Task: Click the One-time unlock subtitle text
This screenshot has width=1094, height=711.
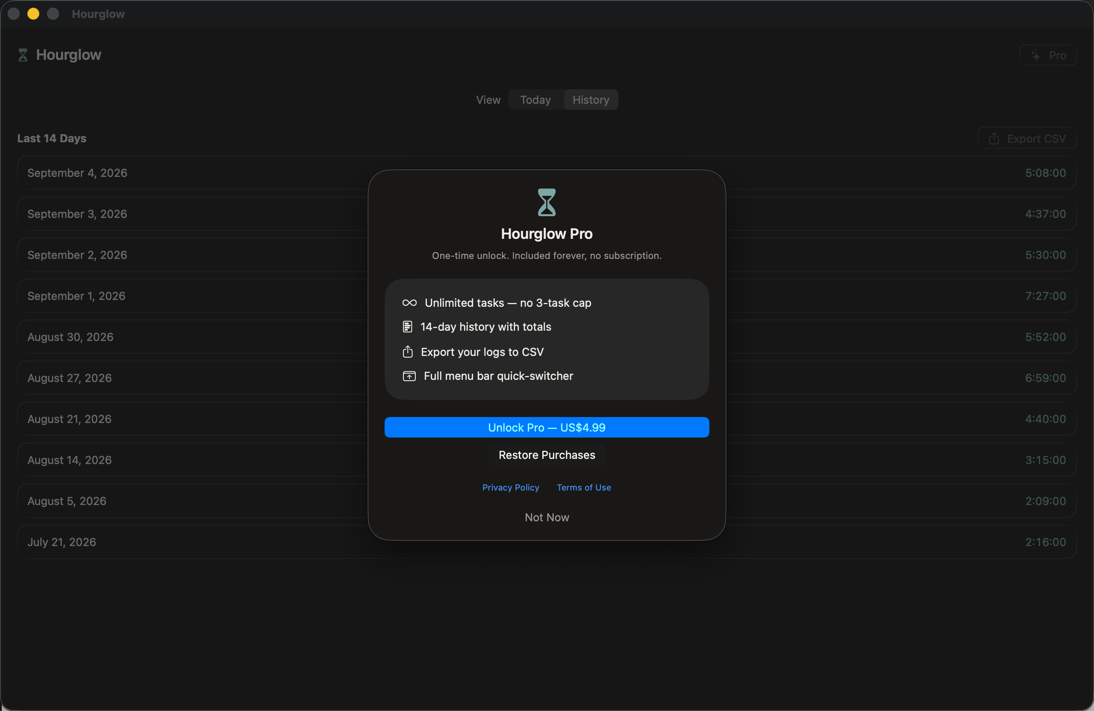Action: [547, 256]
